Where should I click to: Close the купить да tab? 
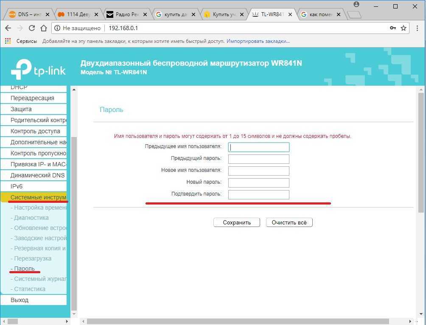pos(193,14)
